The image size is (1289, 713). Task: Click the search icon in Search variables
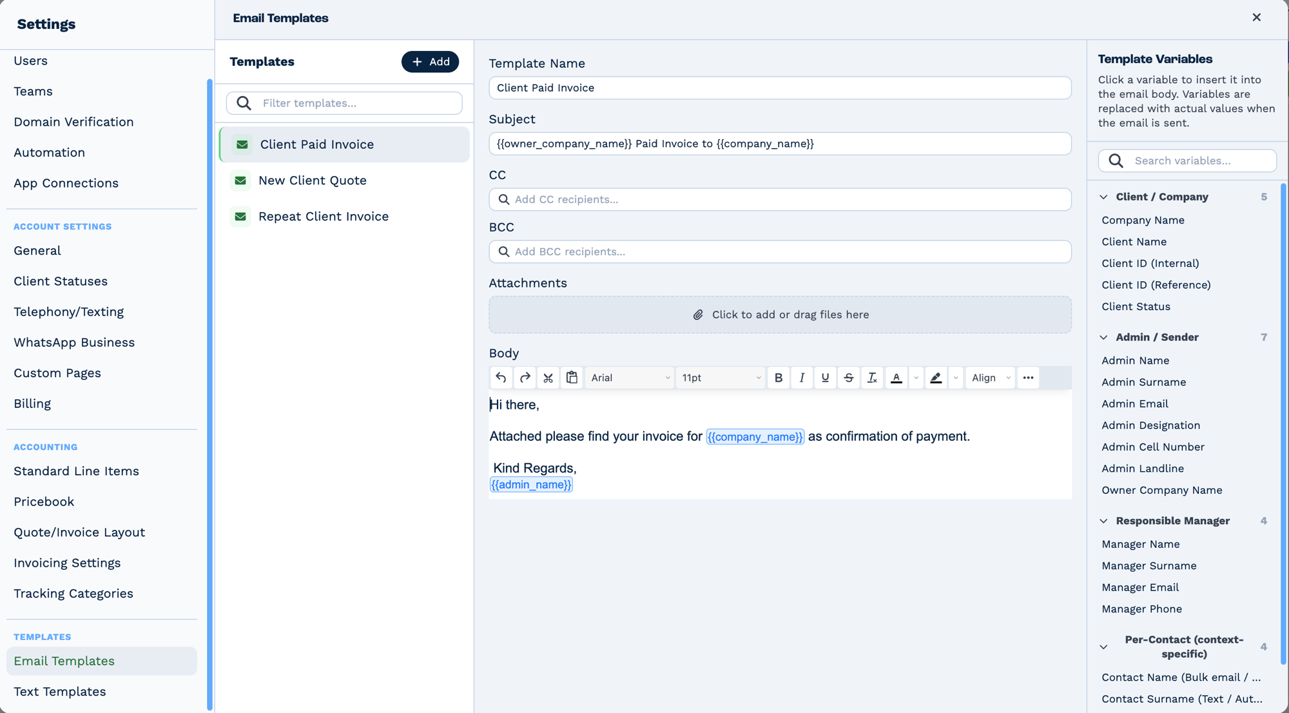1116,161
